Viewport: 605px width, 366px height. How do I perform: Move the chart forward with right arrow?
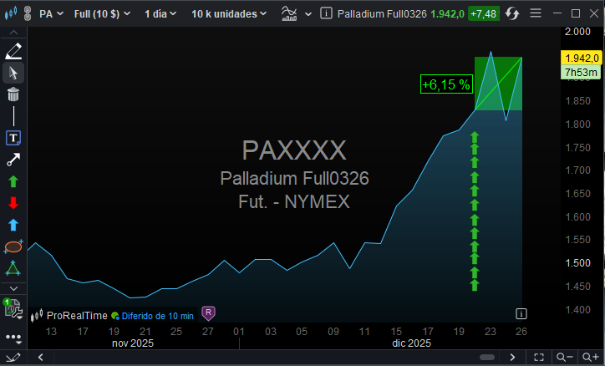click(512, 358)
